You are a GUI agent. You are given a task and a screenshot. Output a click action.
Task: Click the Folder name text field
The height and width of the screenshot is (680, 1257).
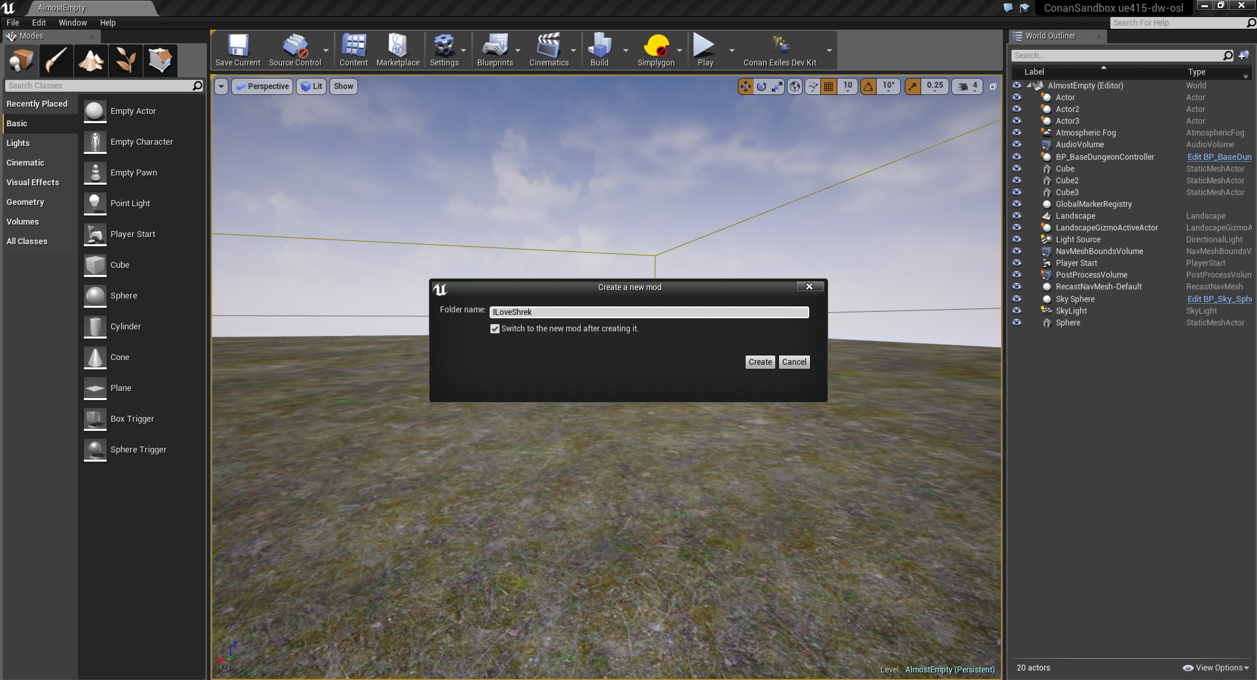pyautogui.click(x=648, y=312)
